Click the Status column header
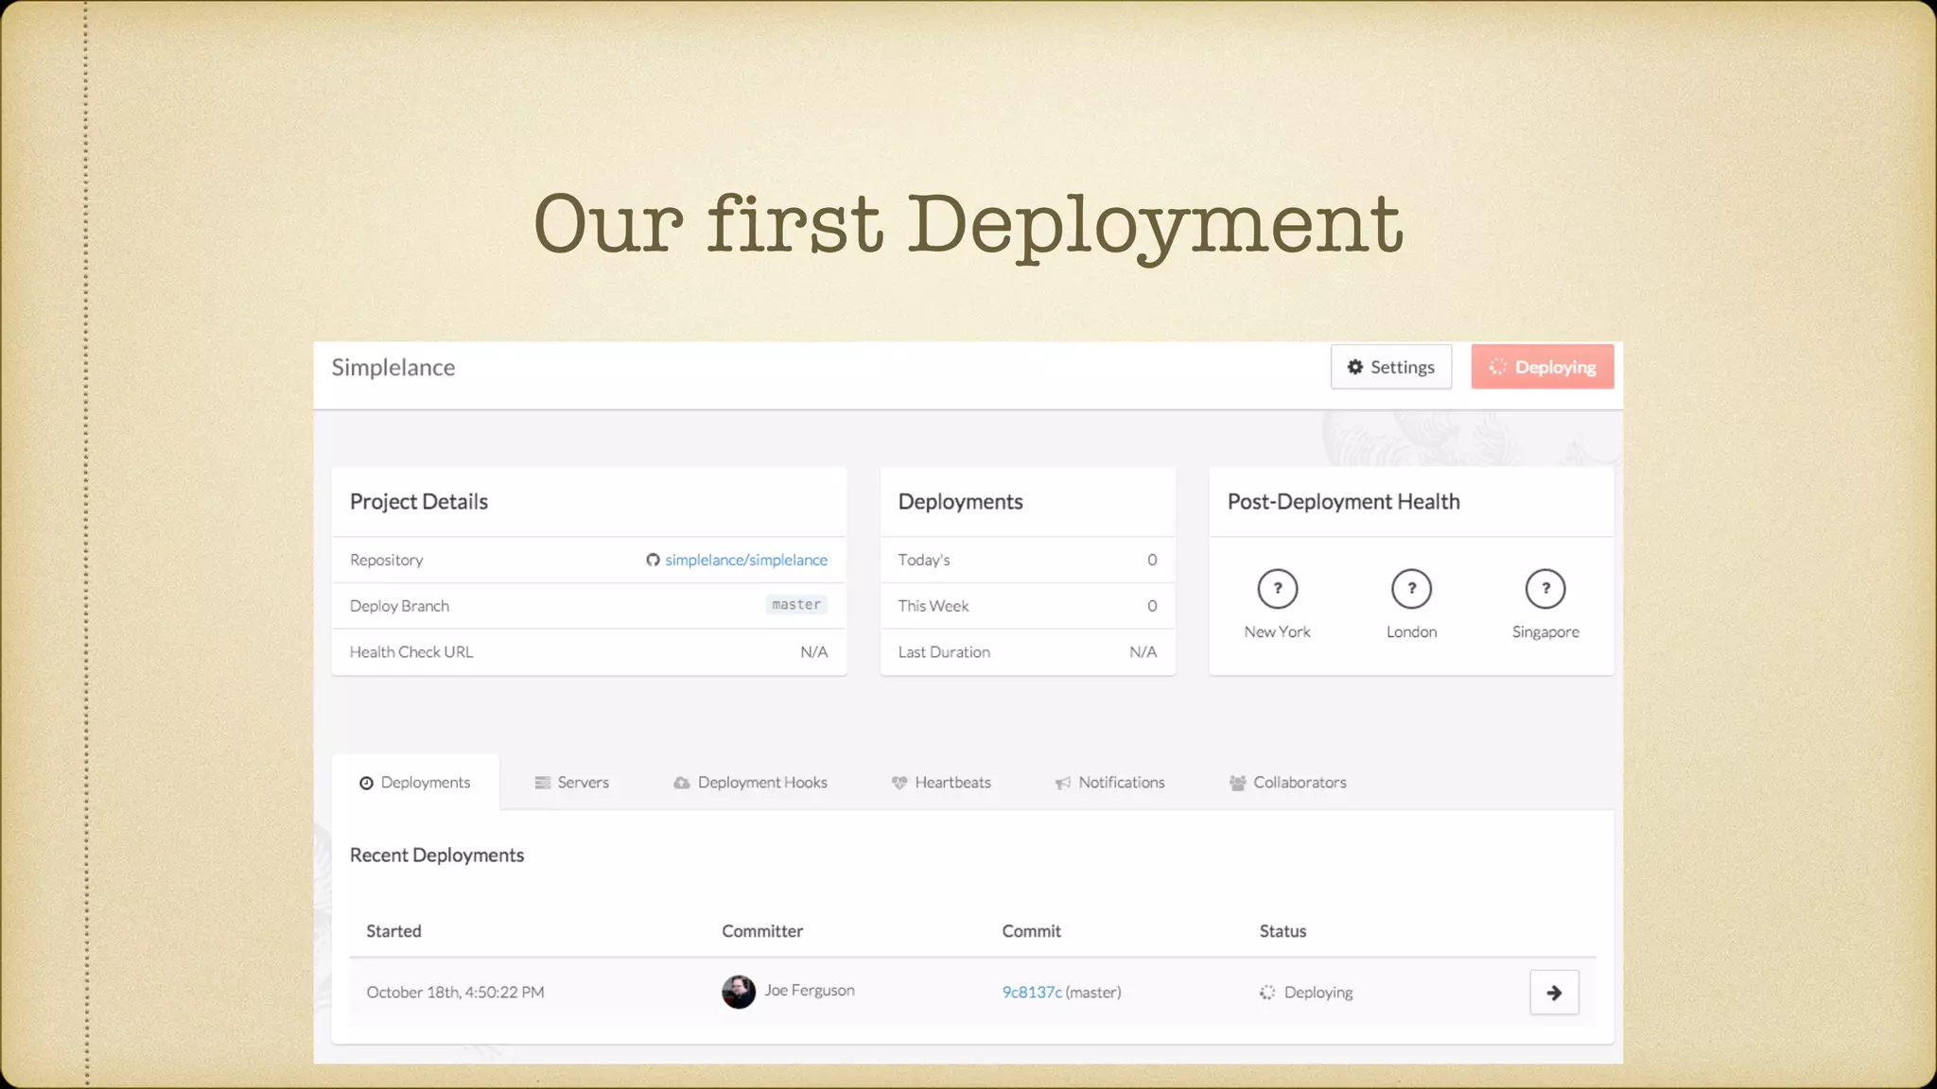 coord(1283,931)
